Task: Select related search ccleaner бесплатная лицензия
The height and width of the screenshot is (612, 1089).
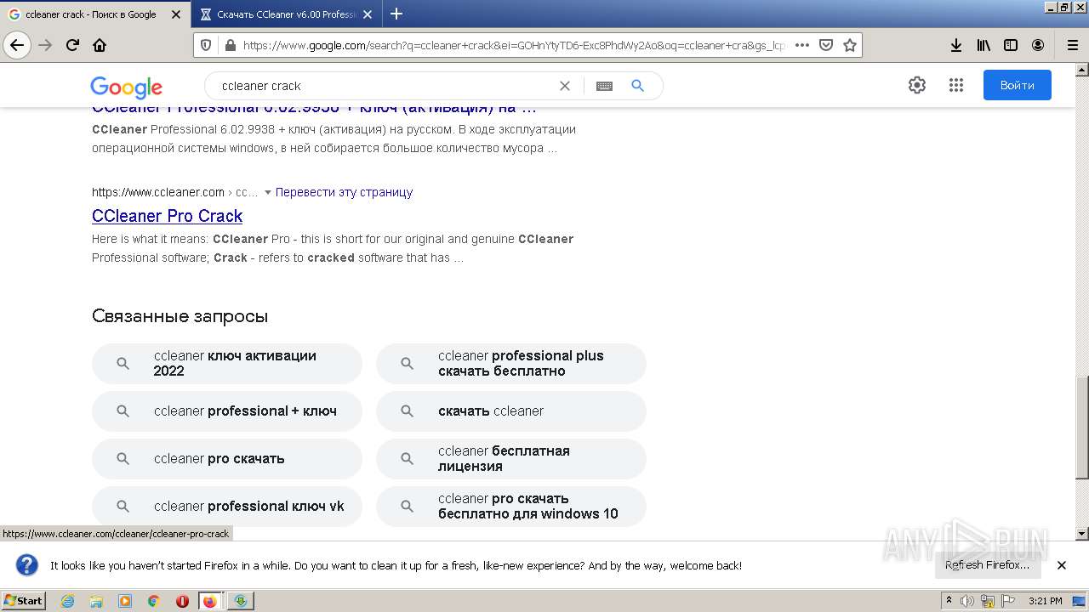Action: [x=511, y=459]
